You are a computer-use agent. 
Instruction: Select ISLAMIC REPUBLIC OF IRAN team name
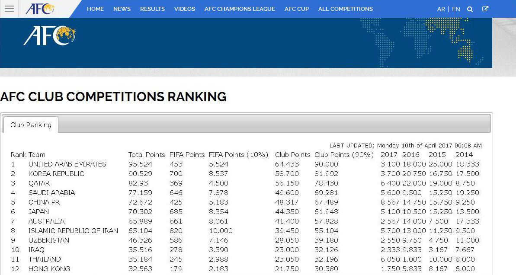73,231
